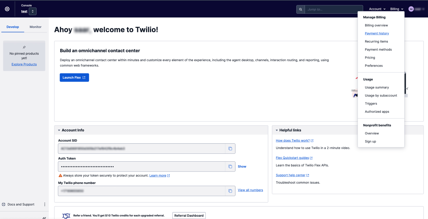Focus the Jump to search field
The height and width of the screenshot is (219, 428).
(x=334, y=9)
